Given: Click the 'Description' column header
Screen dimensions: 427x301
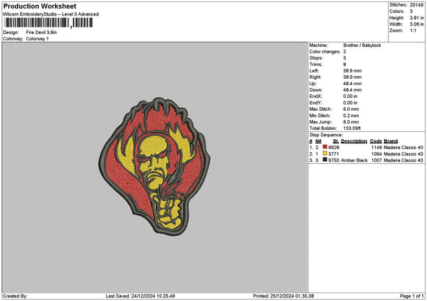Looking at the screenshot, I should click(354, 141).
